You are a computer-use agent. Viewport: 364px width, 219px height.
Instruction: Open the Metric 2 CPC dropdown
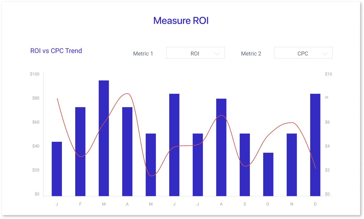(303, 53)
